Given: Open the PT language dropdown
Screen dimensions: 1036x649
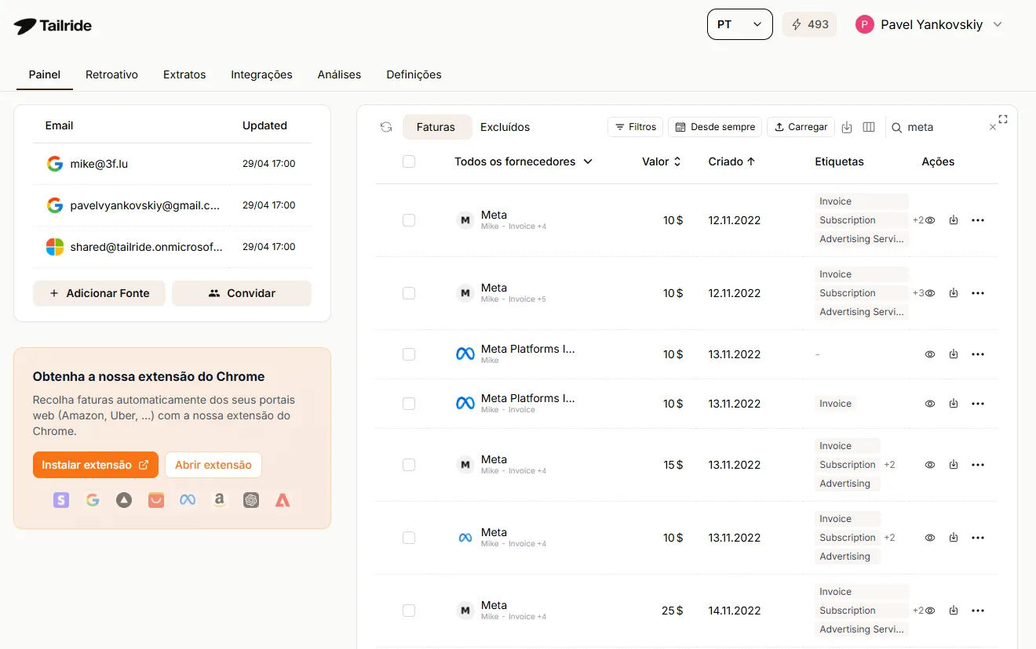Looking at the screenshot, I should pyautogui.click(x=739, y=24).
